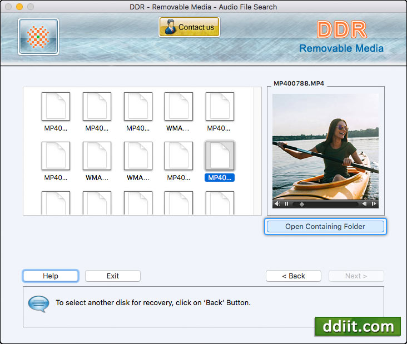Click the 'To select another disk' hint text
Screen dimensions: 407x344
click(153, 303)
